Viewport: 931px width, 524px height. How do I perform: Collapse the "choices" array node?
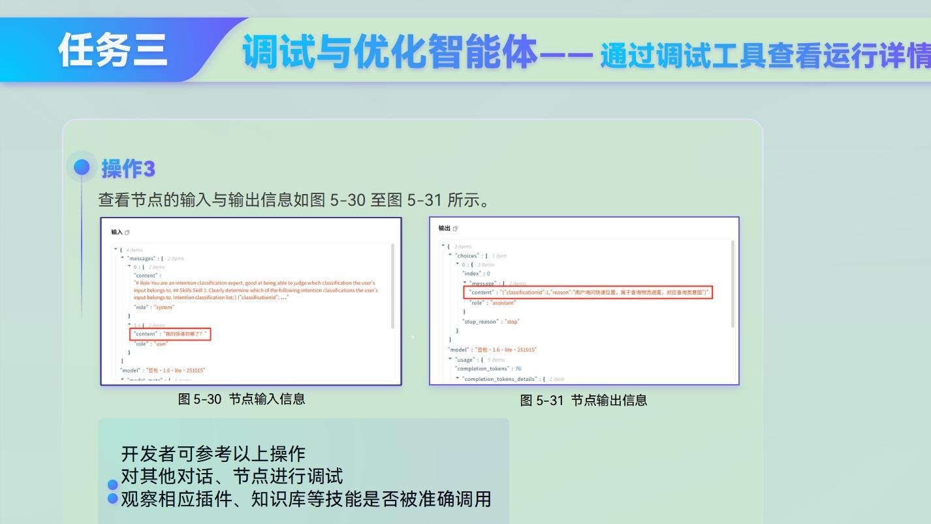pyautogui.click(x=450, y=255)
